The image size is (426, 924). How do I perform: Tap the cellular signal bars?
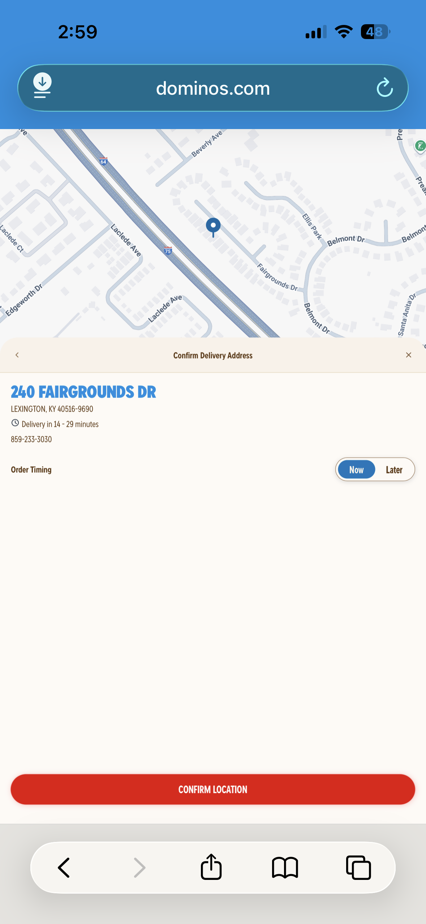click(x=316, y=32)
